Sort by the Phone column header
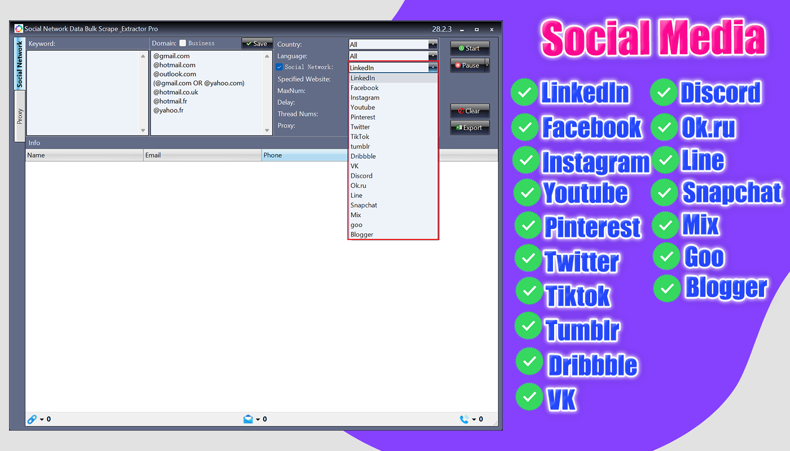The width and height of the screenshot is (790, 451). (305, 155)
